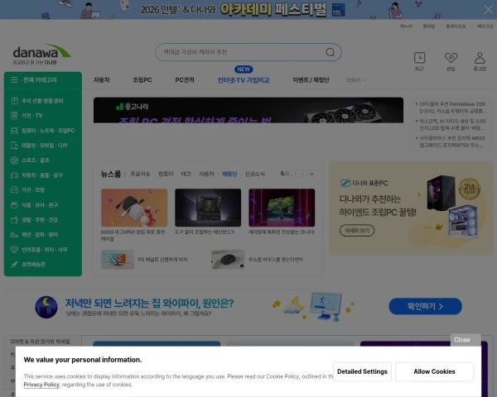Click the moon icon in Wi-Fi banner

tap(46, 307)
